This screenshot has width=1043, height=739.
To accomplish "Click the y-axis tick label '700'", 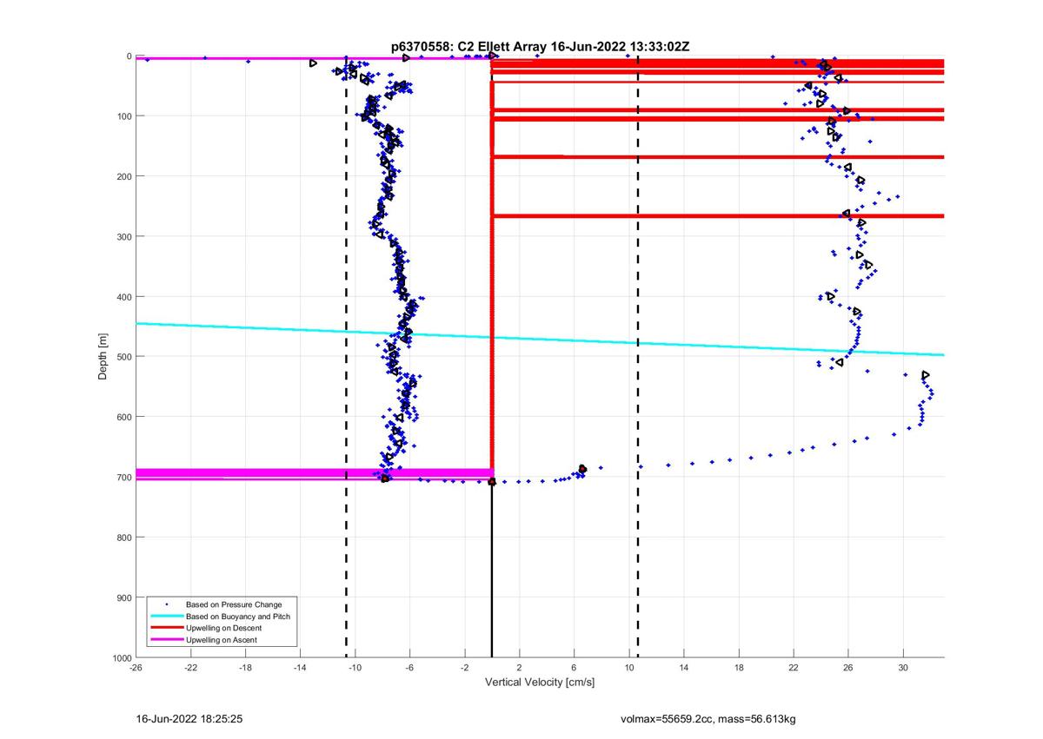I will pos(123,478).
